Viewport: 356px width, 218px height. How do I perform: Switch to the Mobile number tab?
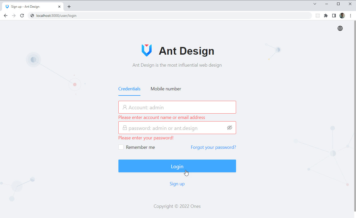(166, 89)
